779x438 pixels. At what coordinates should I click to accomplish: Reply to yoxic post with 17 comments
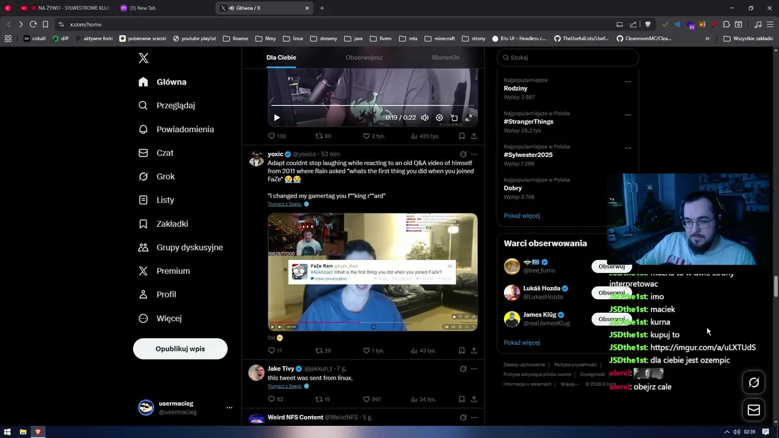coord(275,350)
